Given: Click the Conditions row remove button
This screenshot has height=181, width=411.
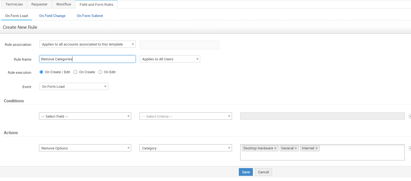Looking at the screenshot, I should point(410,116).
